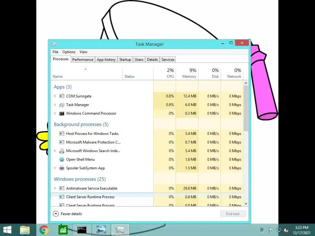Click the 6.8 MB memory value
315x236 pixels.
pos(191,105)
